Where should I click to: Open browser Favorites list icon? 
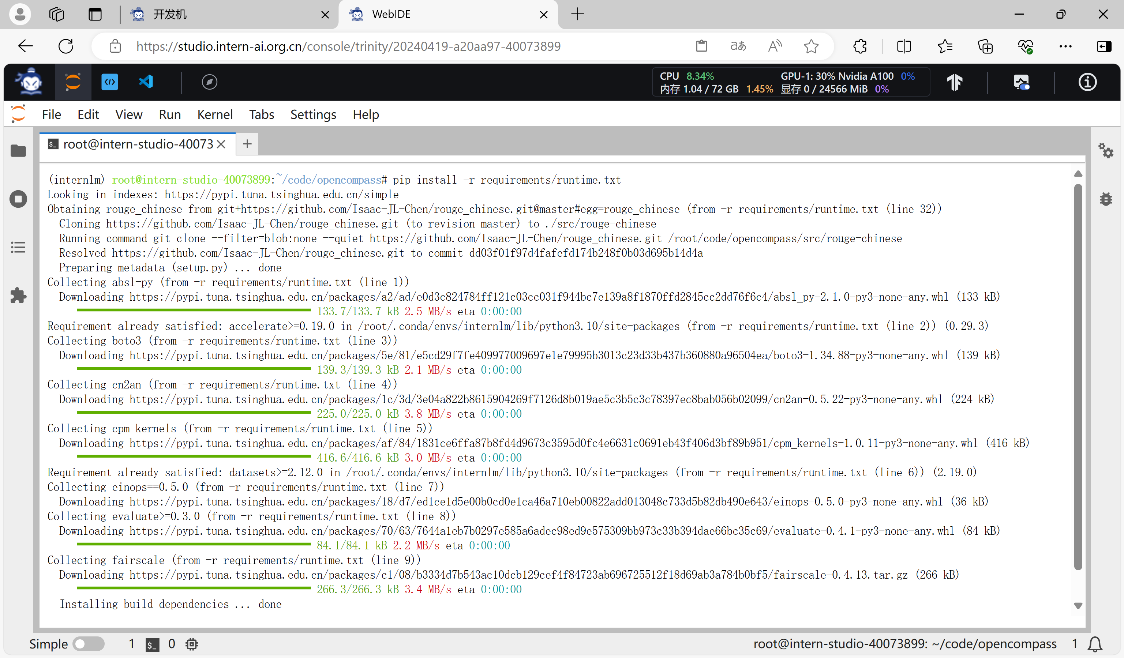click(x=945, y=46)
